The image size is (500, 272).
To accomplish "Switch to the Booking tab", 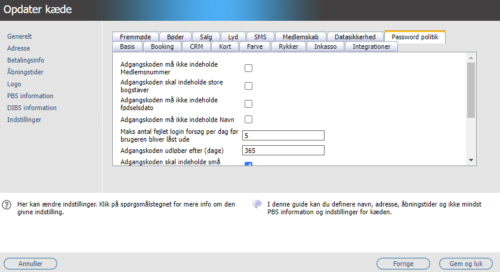I will [162, 47].
